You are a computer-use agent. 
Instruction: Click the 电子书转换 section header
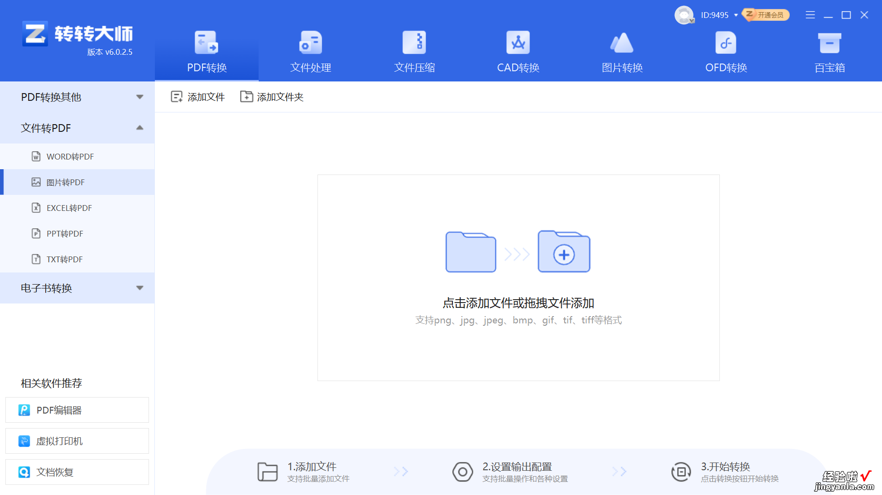tap(77, 288)
